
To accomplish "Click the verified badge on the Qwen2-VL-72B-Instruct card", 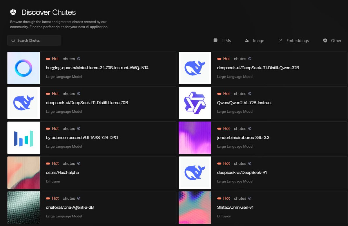I will [x=250, y=94].
